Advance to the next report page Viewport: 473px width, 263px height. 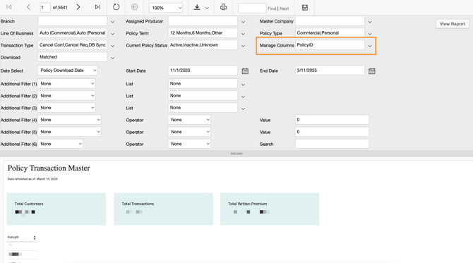point(78,7)
